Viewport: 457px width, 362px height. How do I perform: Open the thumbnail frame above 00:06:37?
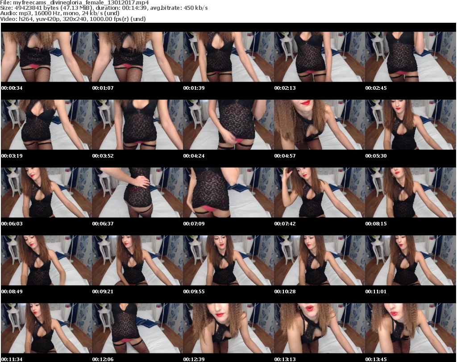(137, 193)
